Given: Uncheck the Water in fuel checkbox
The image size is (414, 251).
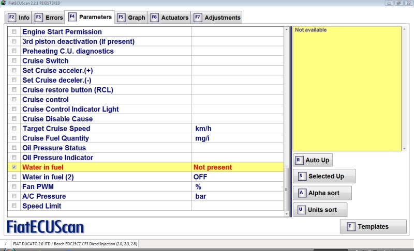Looking at the screenshot, I should click(x=14, y=167).
